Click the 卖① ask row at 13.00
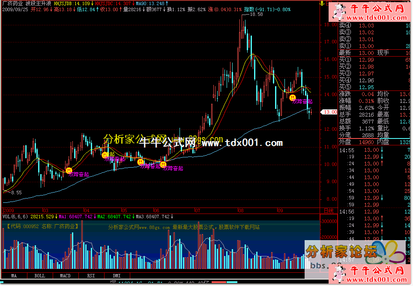This screenshot has height=286, width=413. (x=374, y=46)
